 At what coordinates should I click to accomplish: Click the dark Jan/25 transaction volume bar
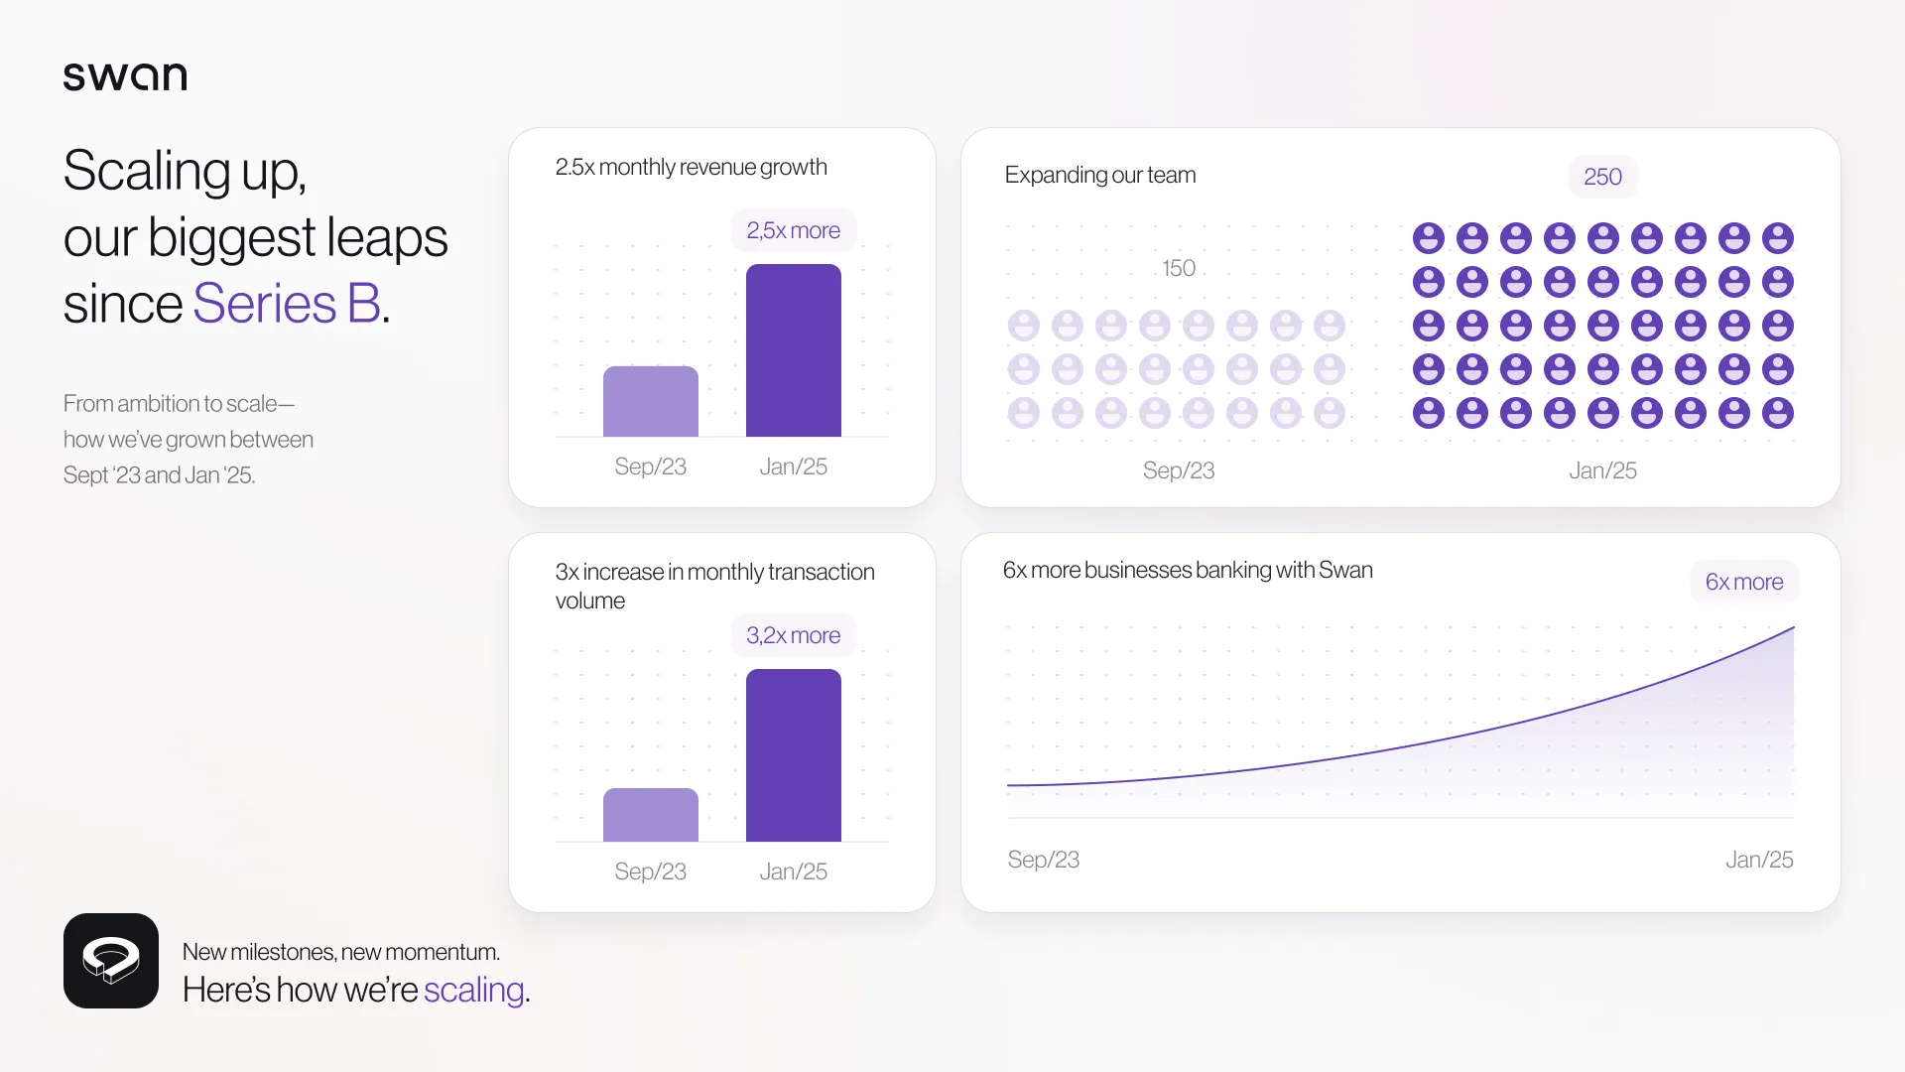click(x=793, y=755)
